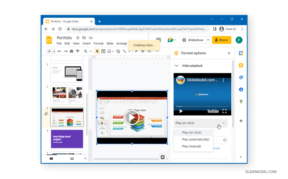Click the Share button
288x179 pixels.
click(x=221, y=40)
